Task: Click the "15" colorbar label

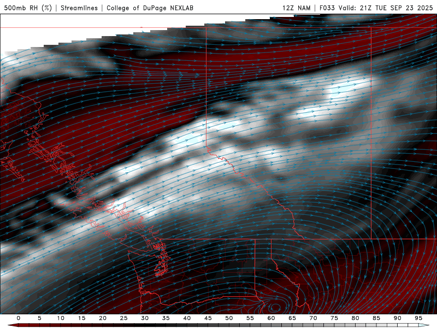Action: point(81,318)
